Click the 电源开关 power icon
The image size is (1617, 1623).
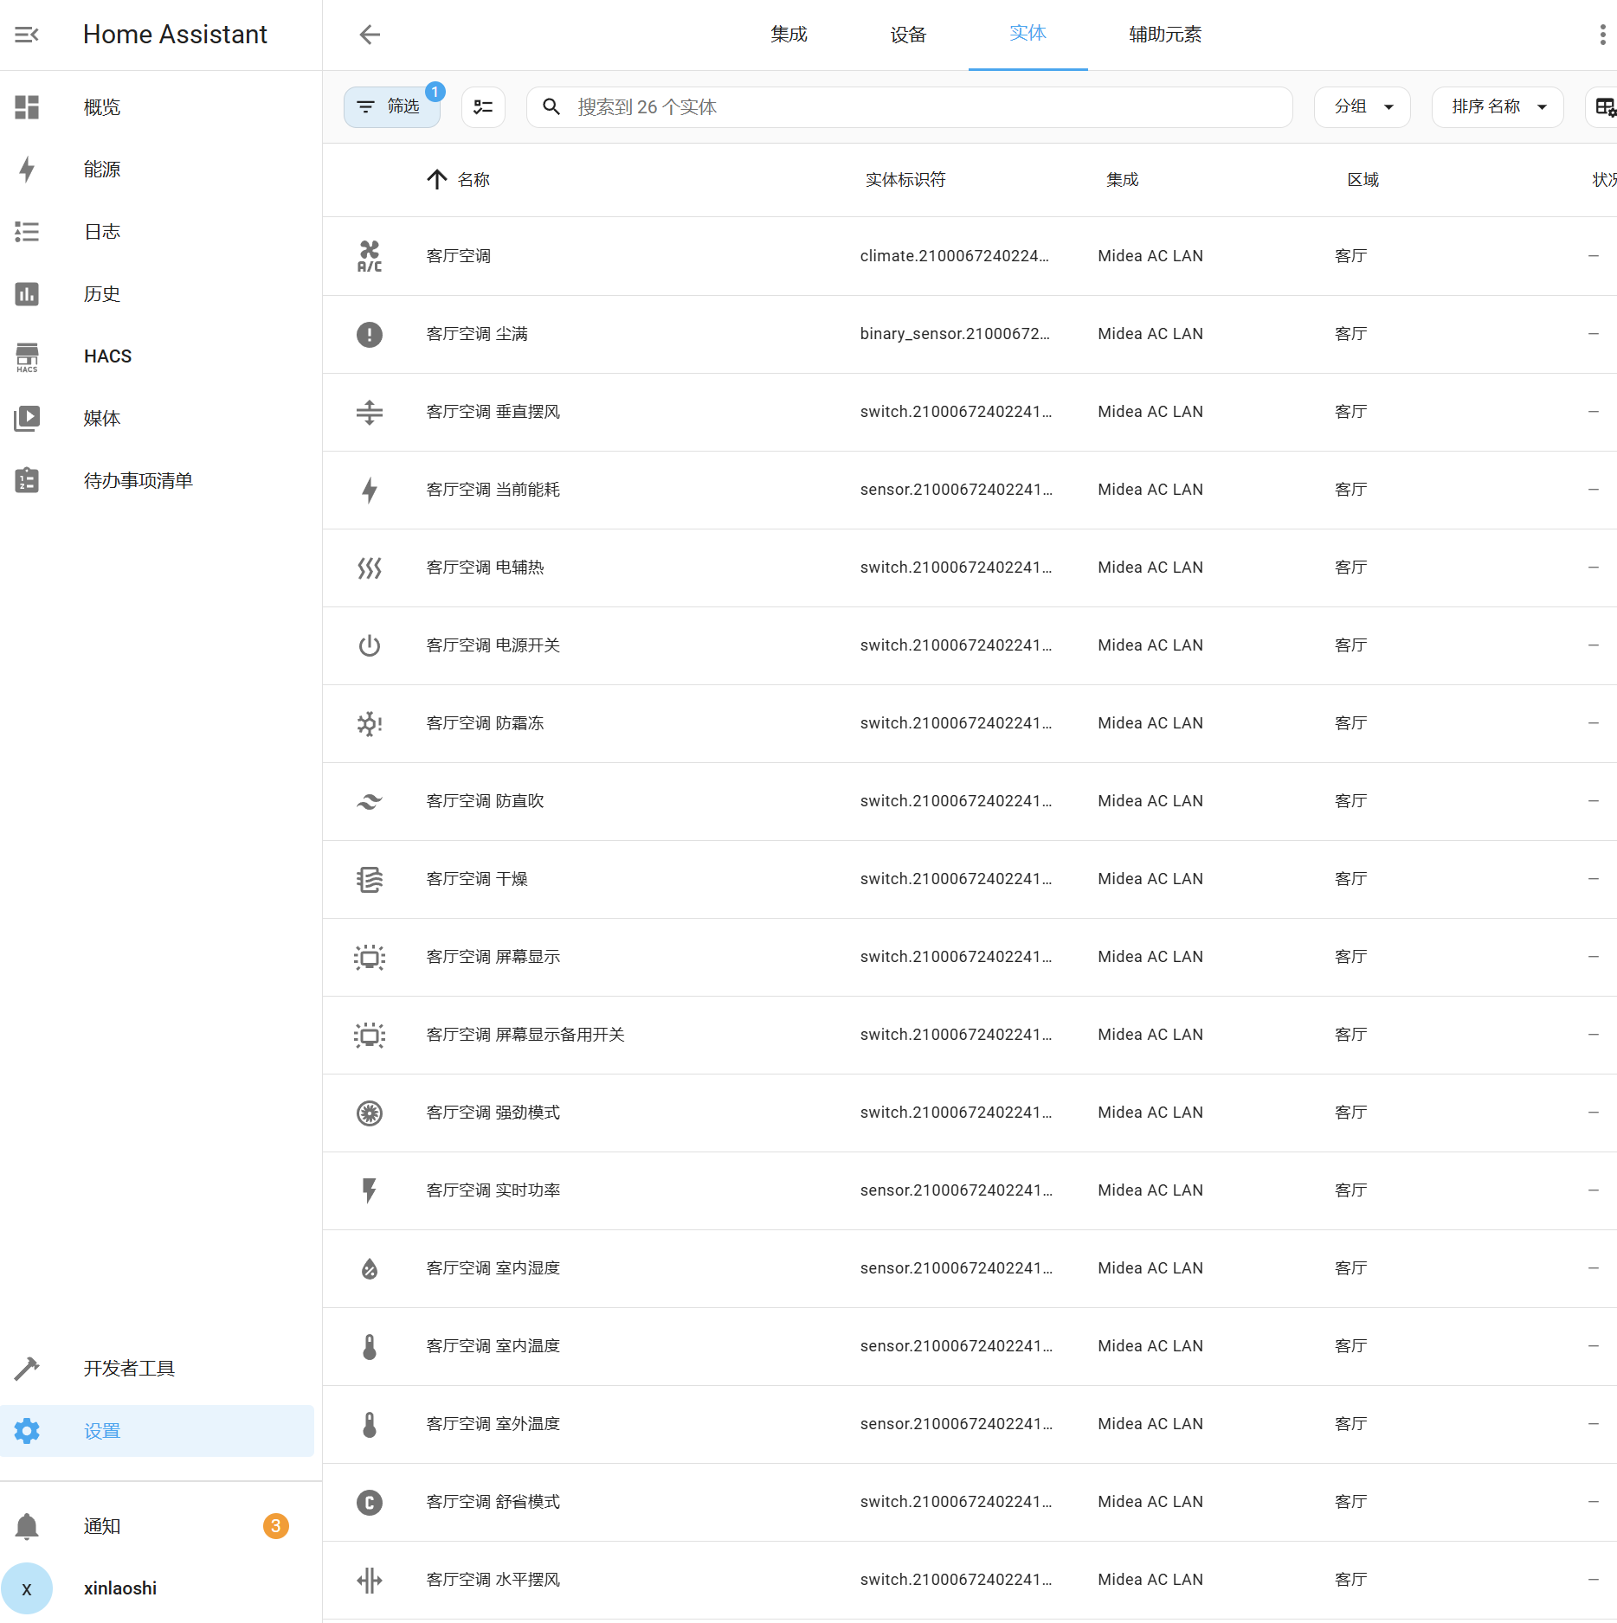(x=370, y=645)
